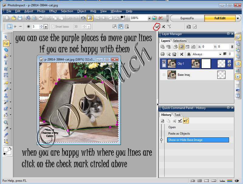Open the 100% zoom level dropdown
This screenshot has height=184, width=243.
[149, 18]
